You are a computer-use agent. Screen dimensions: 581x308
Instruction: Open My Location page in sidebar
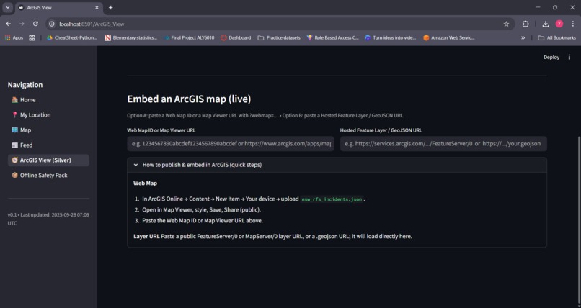[x=48, y=115]
